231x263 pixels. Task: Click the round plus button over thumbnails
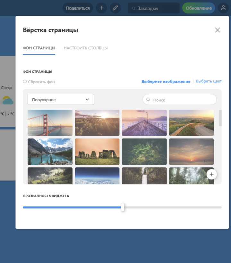tap(211, 174)
